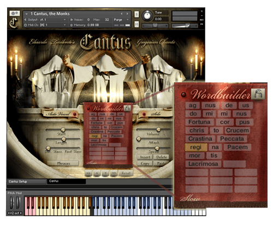Solo the instrument with the S button

(x=136, y=14)
